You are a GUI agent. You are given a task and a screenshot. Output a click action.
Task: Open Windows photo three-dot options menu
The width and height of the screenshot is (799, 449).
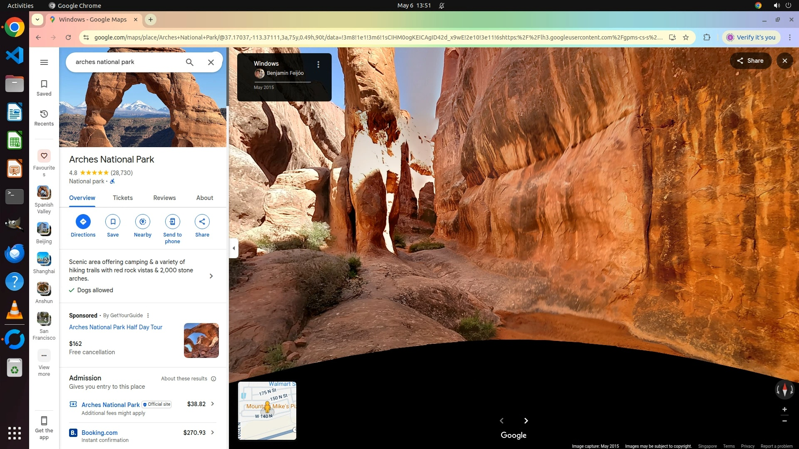[318, 64]
